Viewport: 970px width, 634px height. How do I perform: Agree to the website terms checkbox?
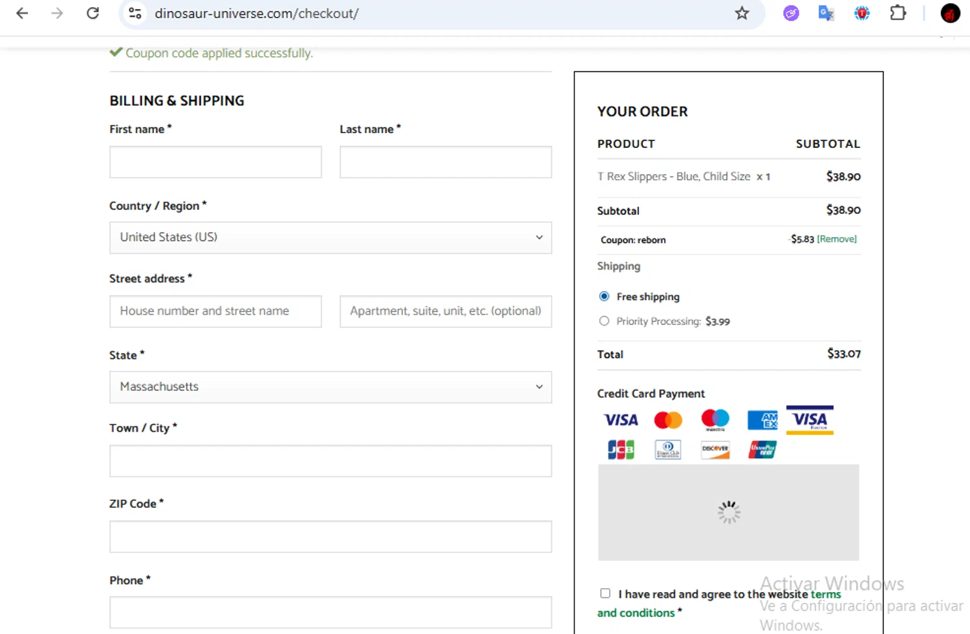pyautogui.click(x=605, y=593)
